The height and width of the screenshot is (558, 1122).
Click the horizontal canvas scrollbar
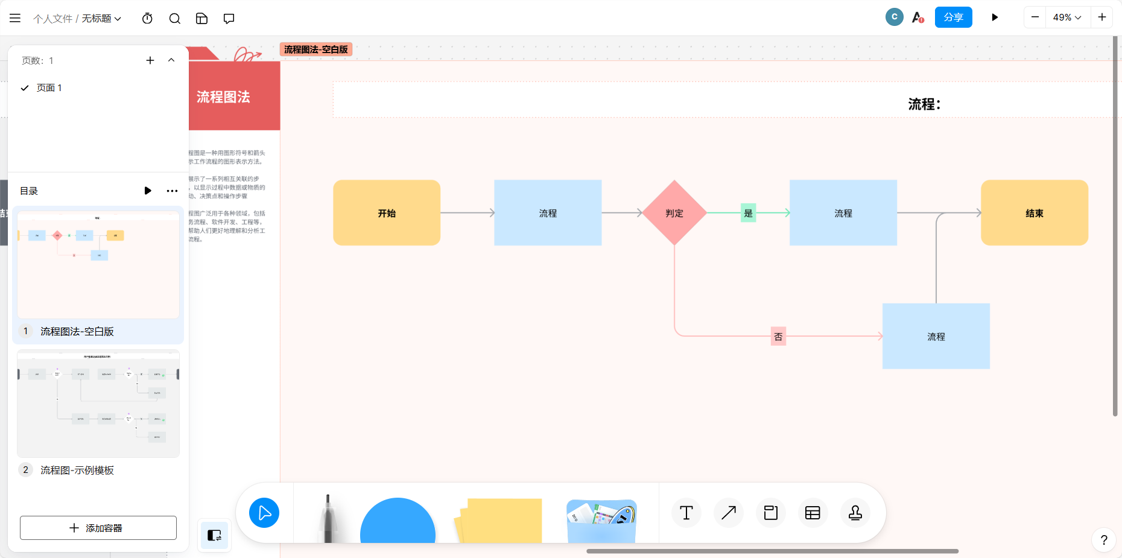[772, 551]
